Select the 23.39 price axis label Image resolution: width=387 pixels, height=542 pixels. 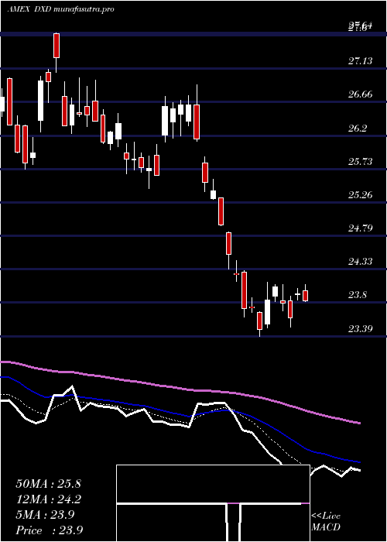pos(360,328)
